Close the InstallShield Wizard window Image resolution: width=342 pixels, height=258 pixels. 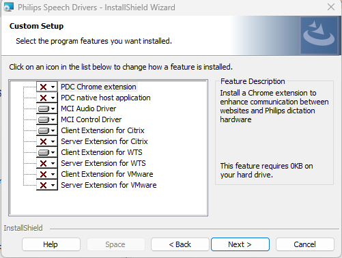(x=331, y=8)
